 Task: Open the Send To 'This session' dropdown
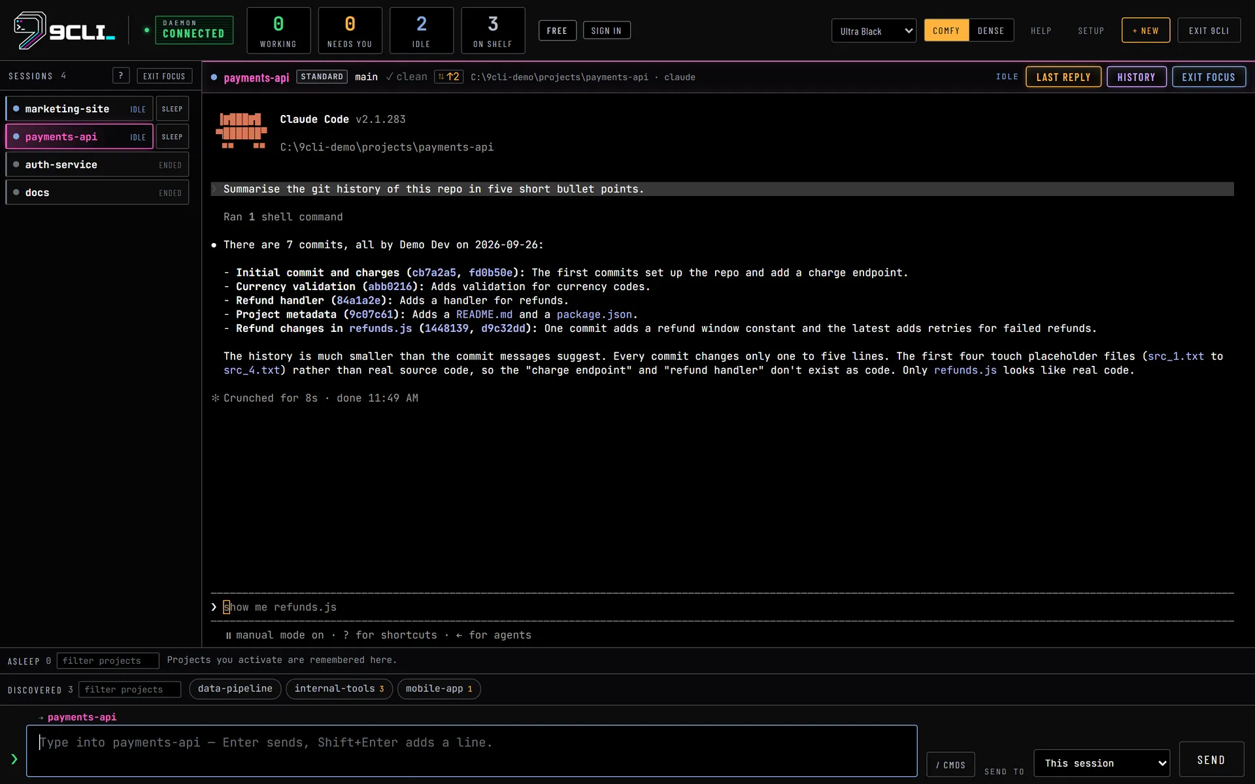pyautogui.click(x=1101, y=763)
